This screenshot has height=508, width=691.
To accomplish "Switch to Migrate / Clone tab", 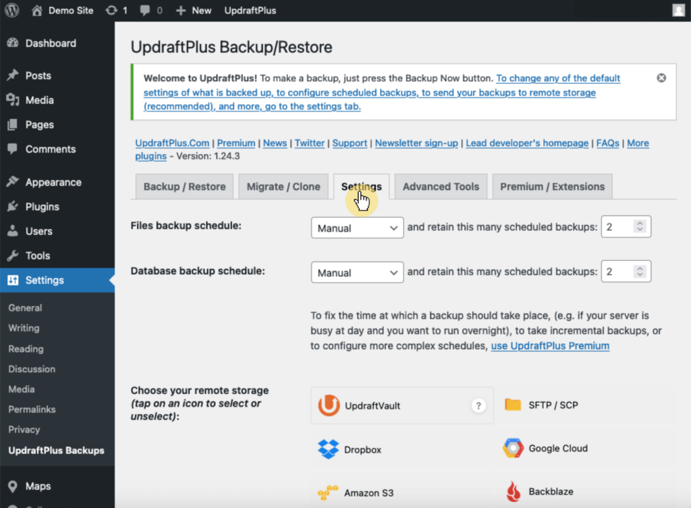I will point(283,186).
